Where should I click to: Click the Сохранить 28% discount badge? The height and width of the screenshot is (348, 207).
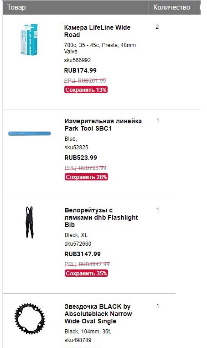(x=86, y=177)
